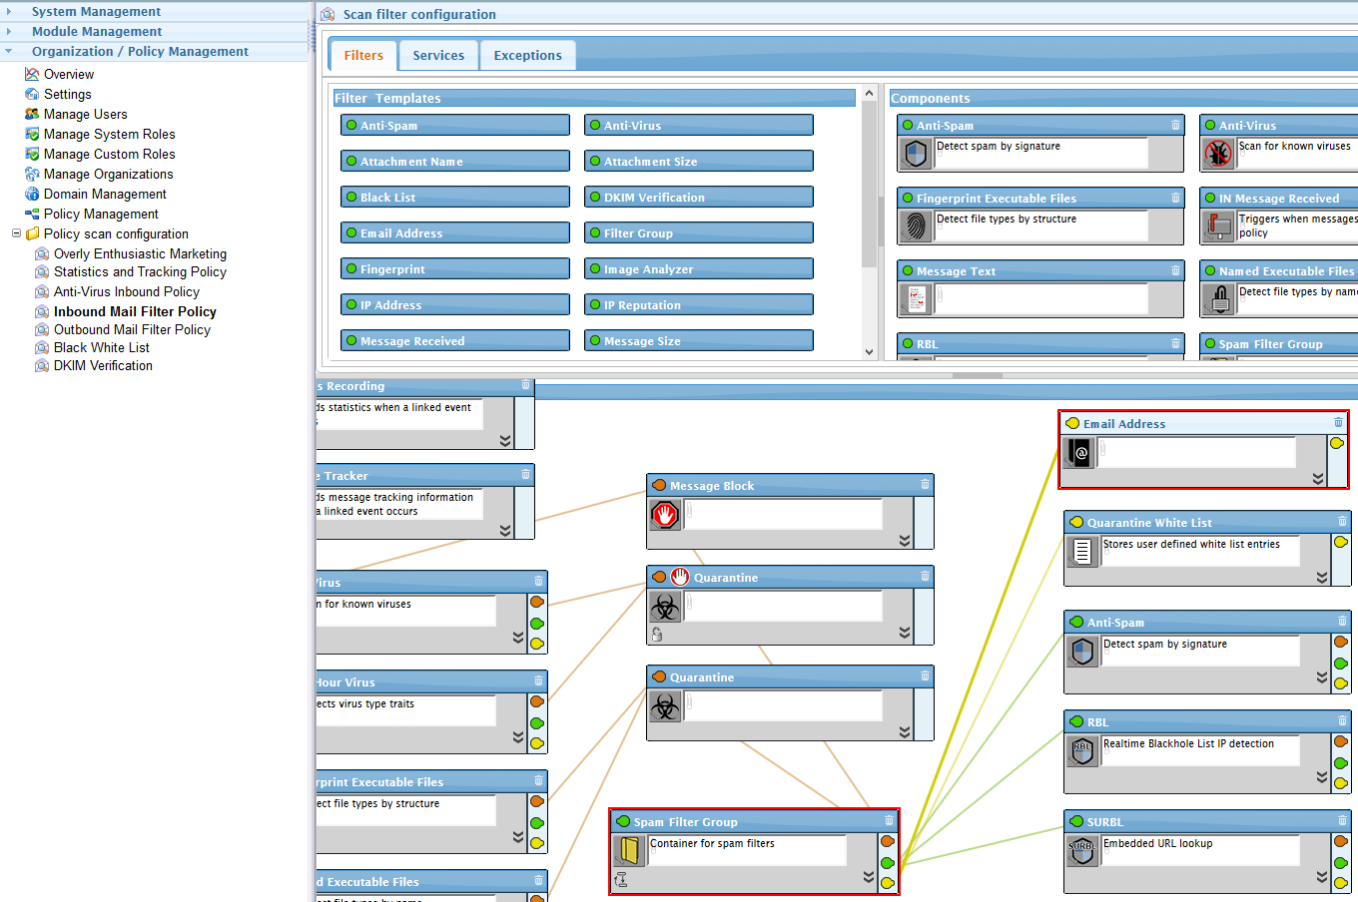The width and height of the screenshot is (1358, 902).
Task: Click the orange port on the Spam Filter Group node
Action: pyautogui.click(x=888, y=841)
